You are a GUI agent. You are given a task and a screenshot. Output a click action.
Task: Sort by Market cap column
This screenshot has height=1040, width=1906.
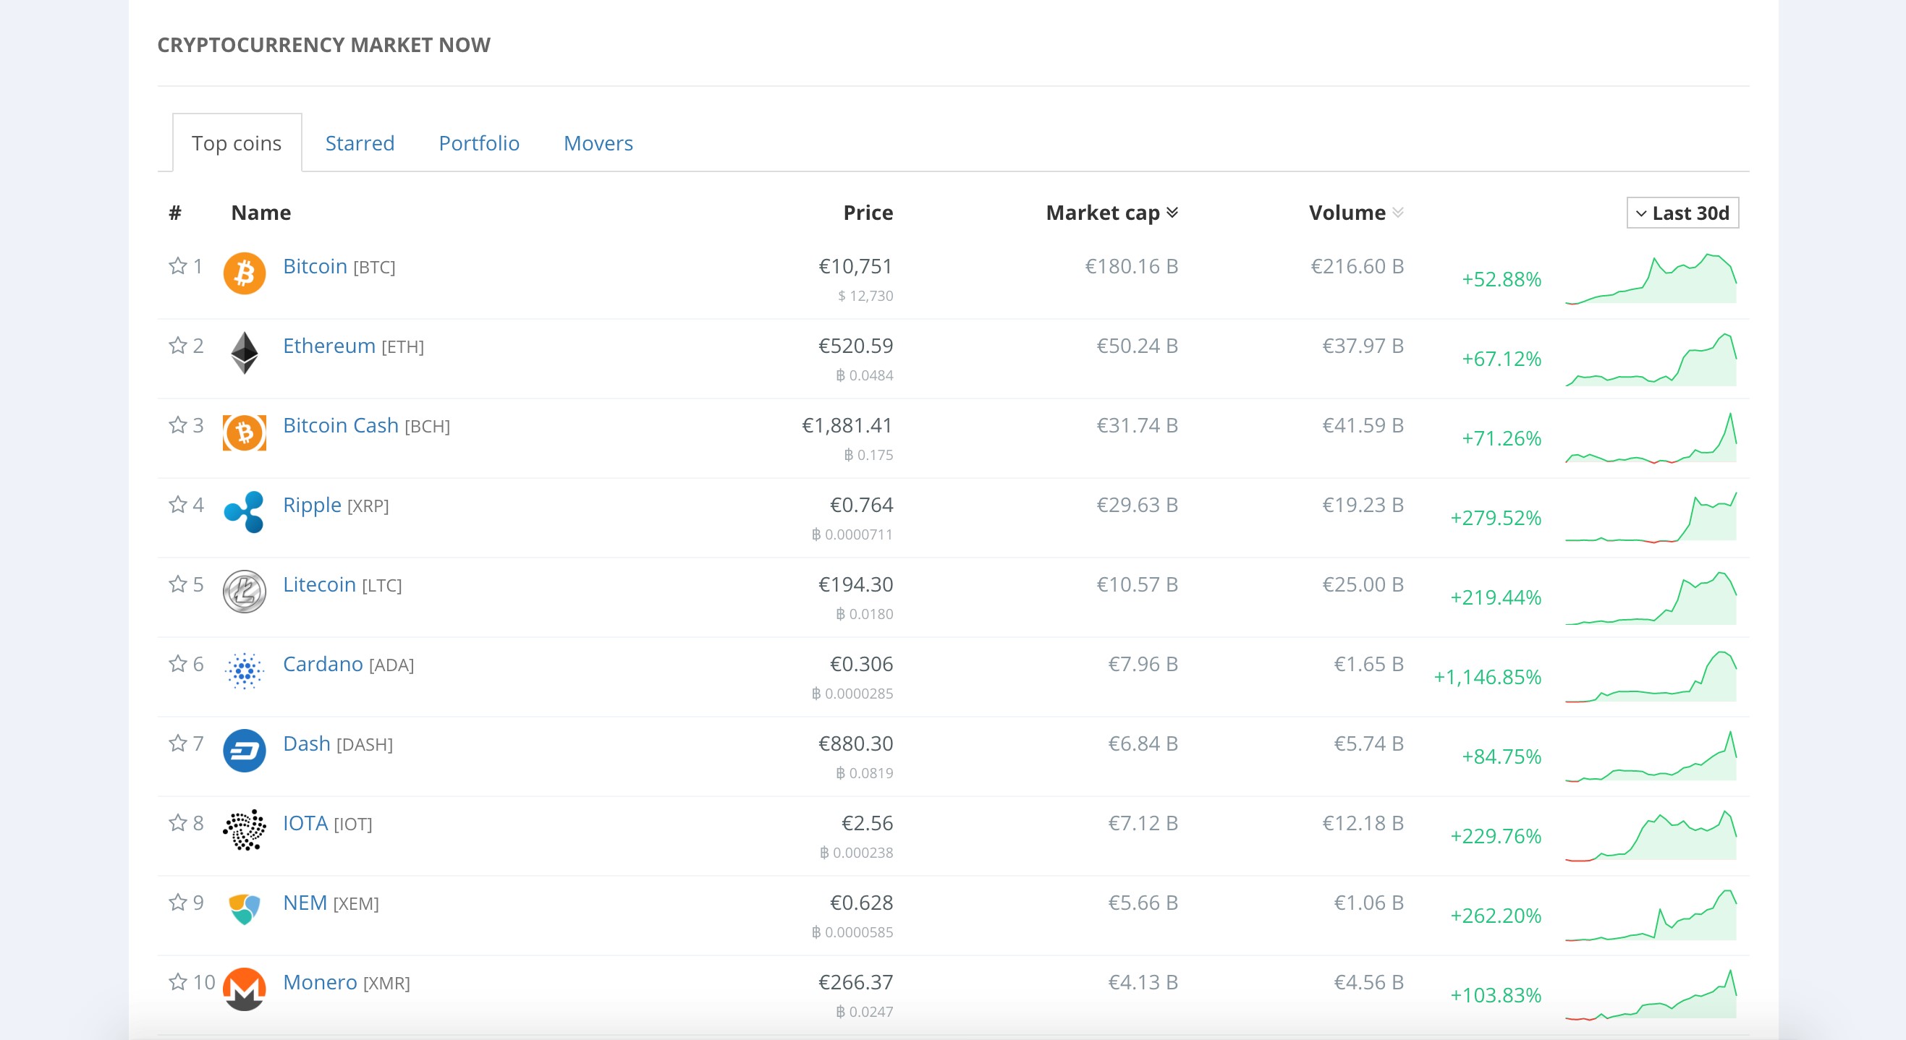point(1112,213)
